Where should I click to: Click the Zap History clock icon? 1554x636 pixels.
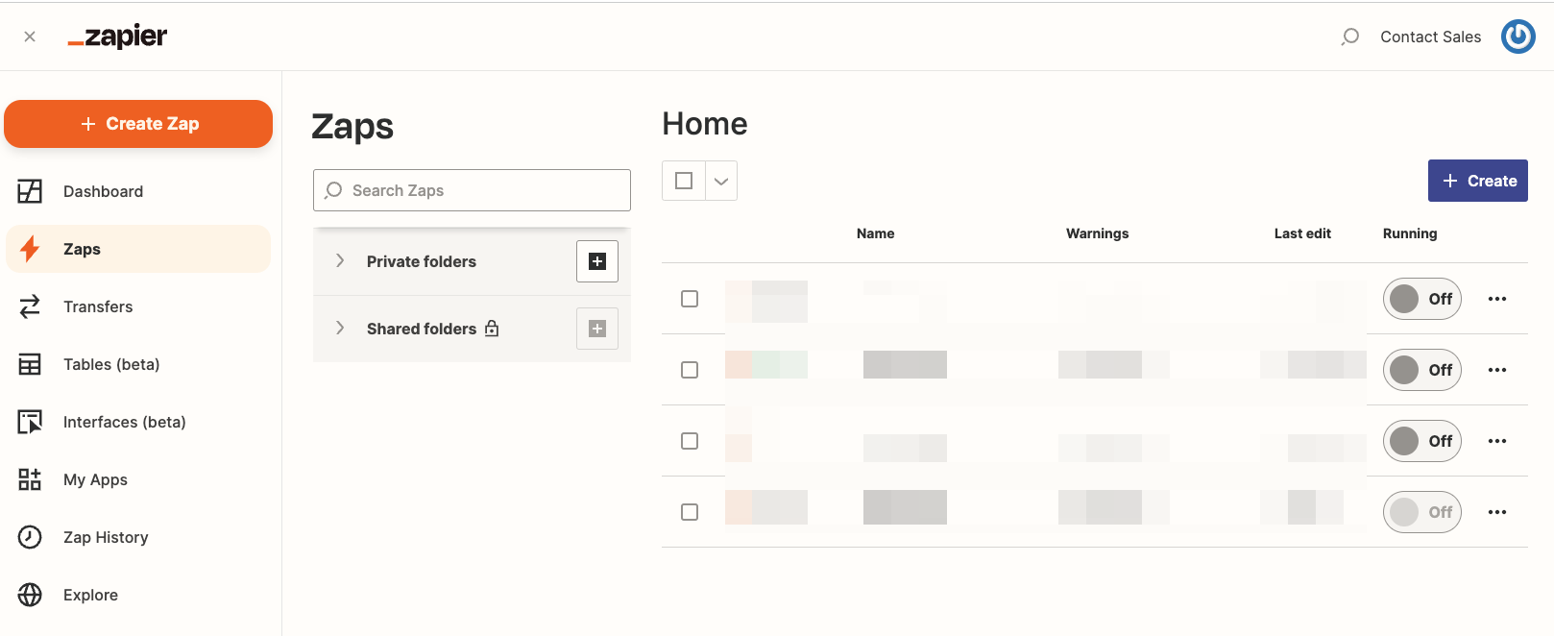[x=30, y=537]
